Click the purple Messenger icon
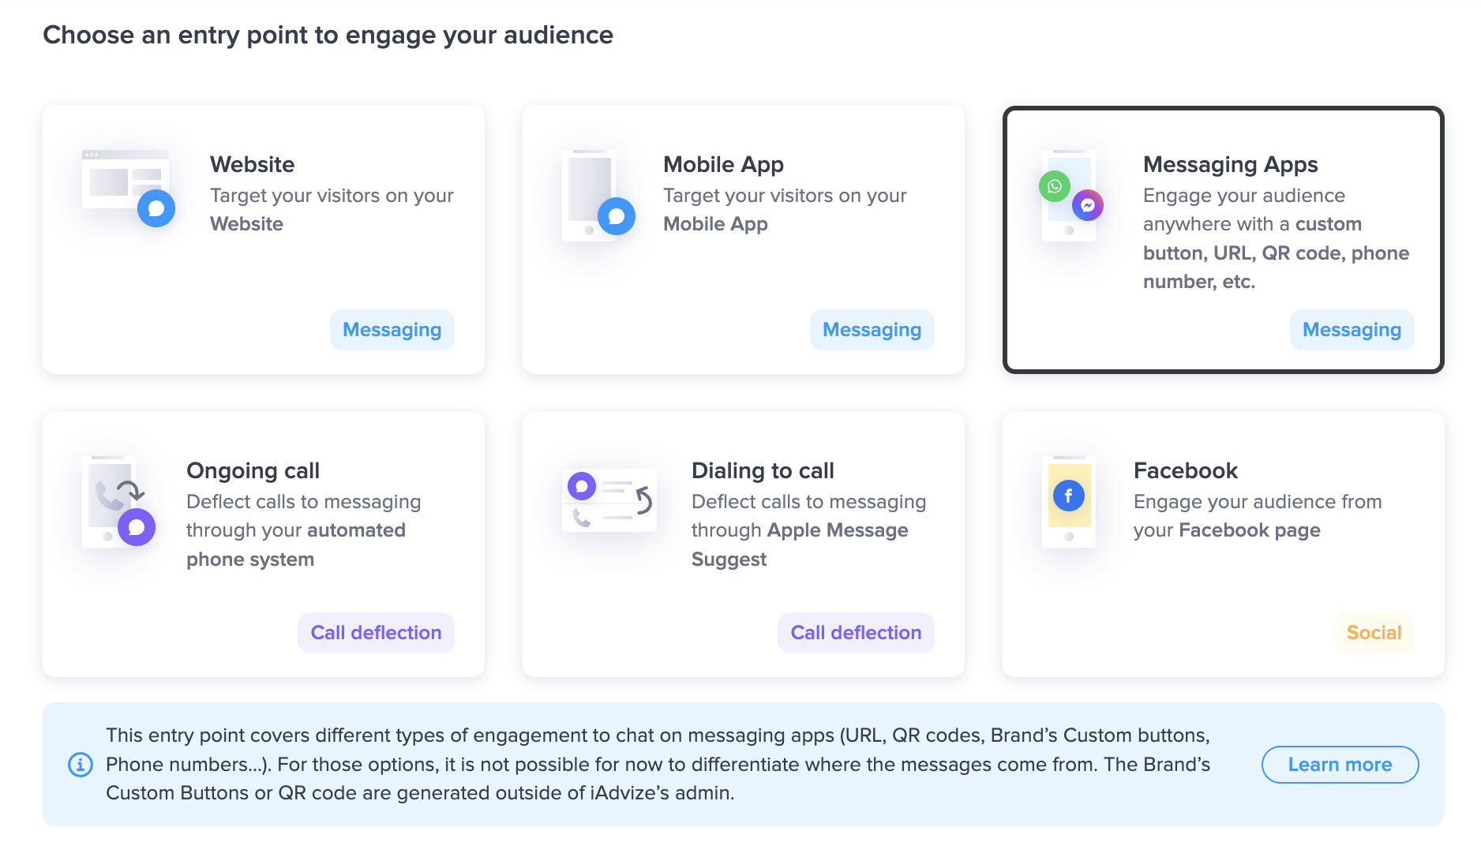Viewport: 1481px width, 857px height. pos(1087,205)
